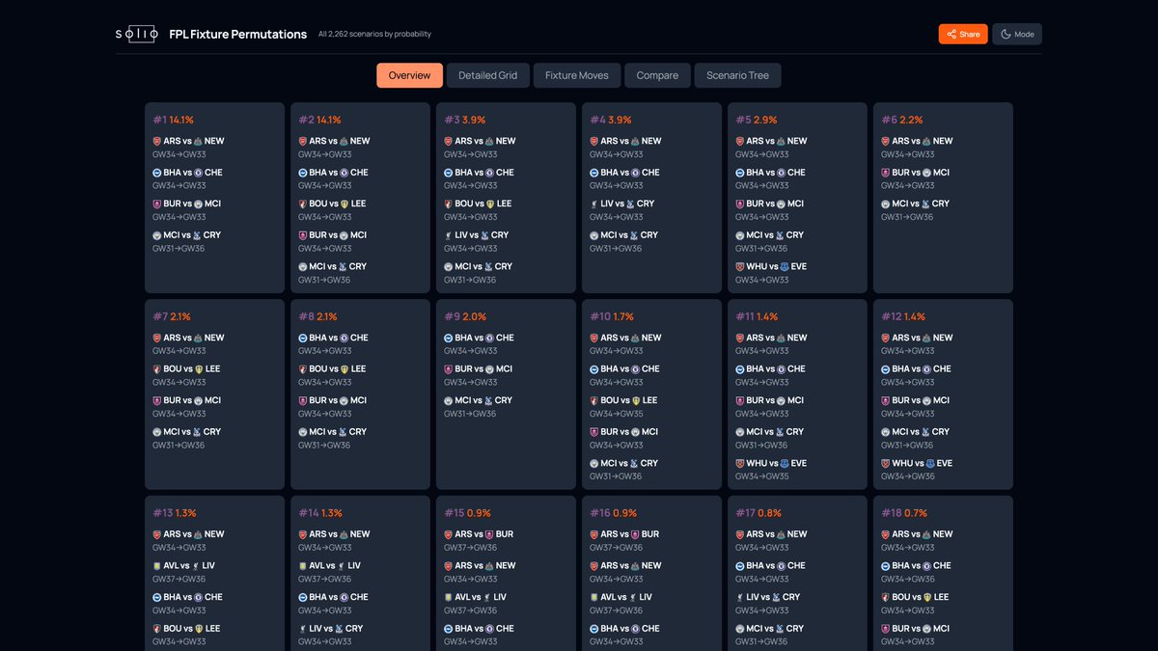The image size is (1158, 651).
Task: Switch to the Scenario Tree tab
Action: (738, 75)
